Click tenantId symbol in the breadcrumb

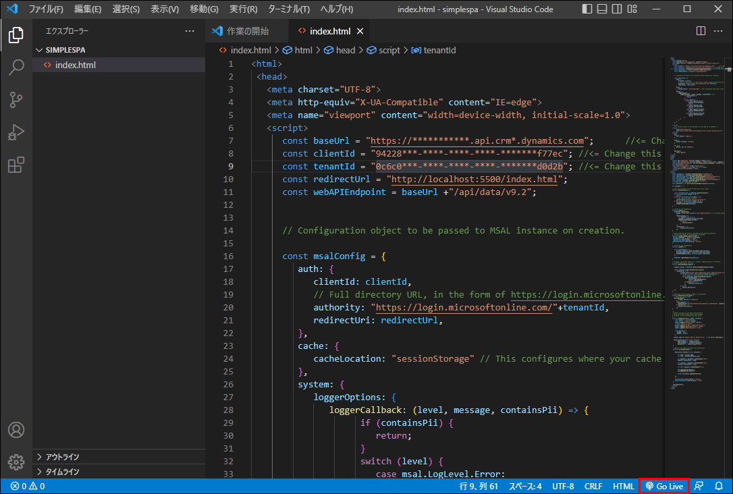click(x=433, y=50)
